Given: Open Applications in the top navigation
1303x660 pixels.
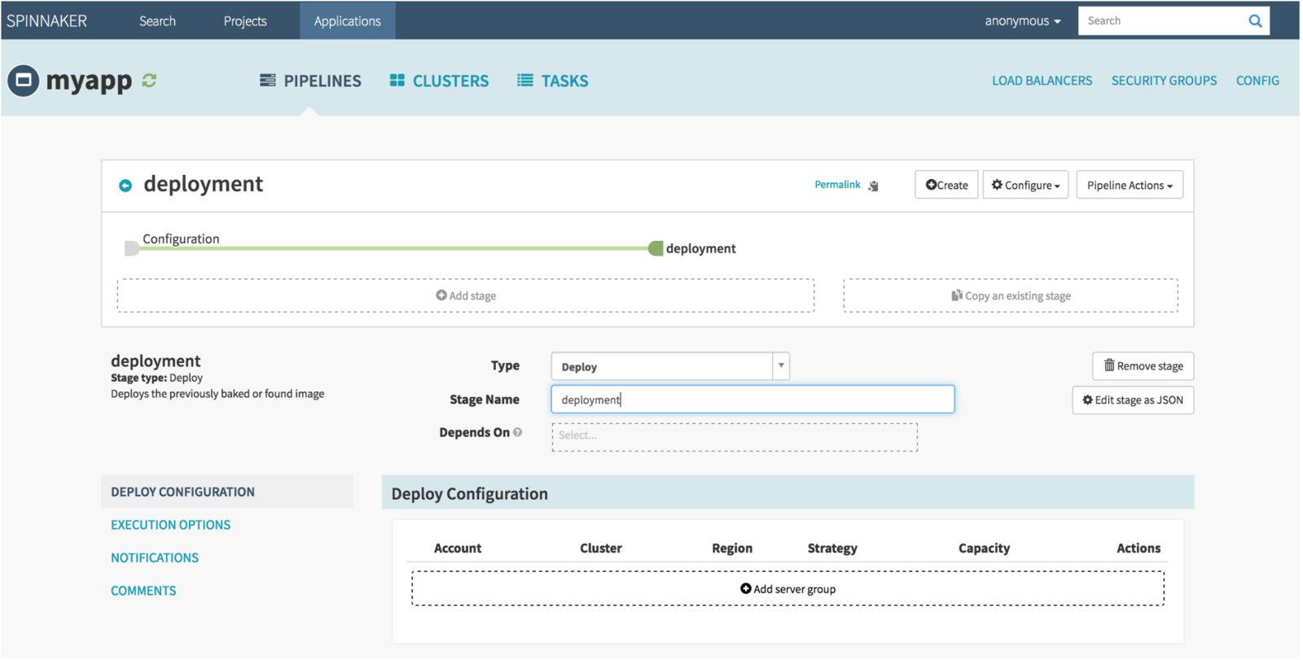Looking at the screenshot, I should [x=348, y=21].
